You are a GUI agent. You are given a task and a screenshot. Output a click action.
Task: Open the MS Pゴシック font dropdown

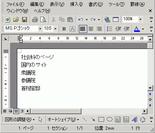coord(40,29)
